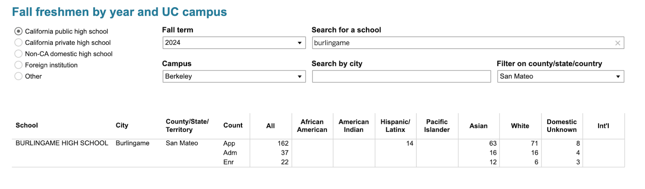Viewport: 645px width, 189px height.
Task: Select California private high school option
Action: pos(19,43)
